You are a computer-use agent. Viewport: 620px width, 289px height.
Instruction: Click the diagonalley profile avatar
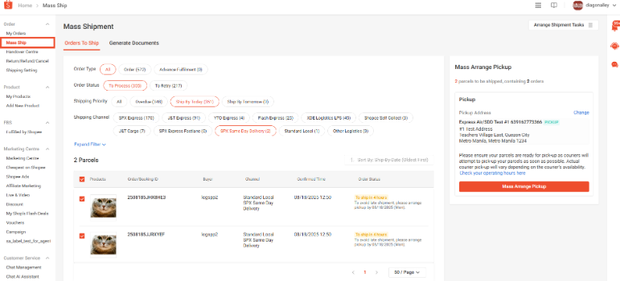(577, 6)
